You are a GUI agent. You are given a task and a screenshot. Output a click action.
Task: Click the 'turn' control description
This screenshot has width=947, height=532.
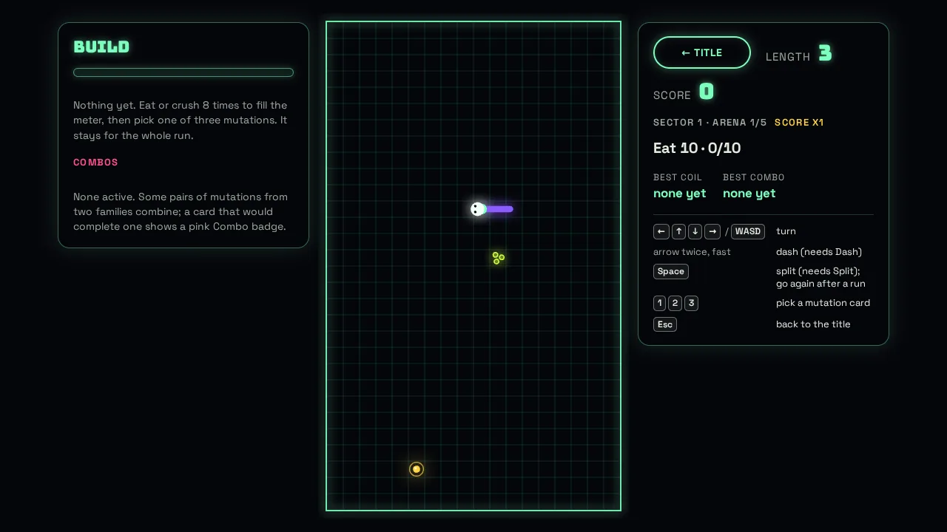[x=786, y=231]
